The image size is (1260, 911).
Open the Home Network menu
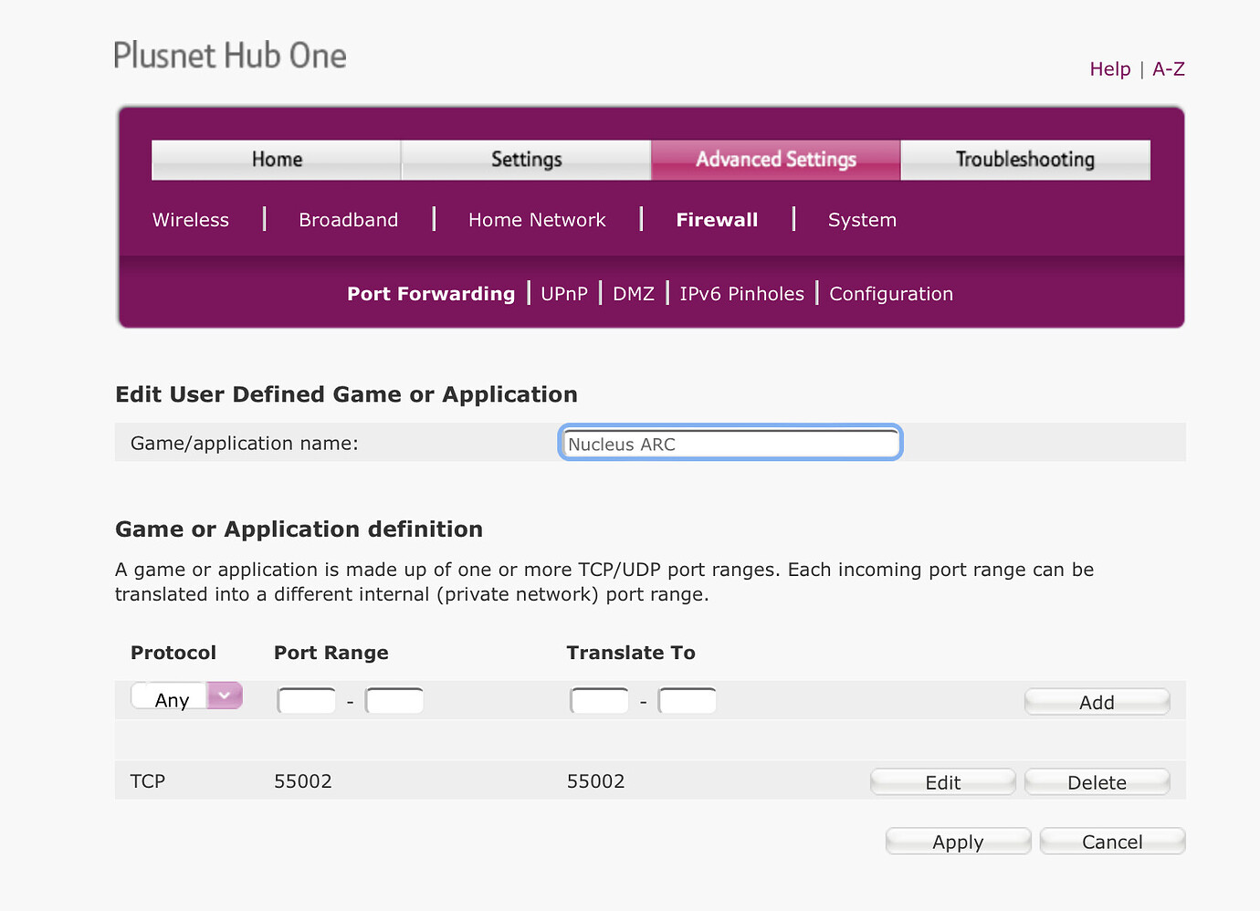tap(537, 219)
